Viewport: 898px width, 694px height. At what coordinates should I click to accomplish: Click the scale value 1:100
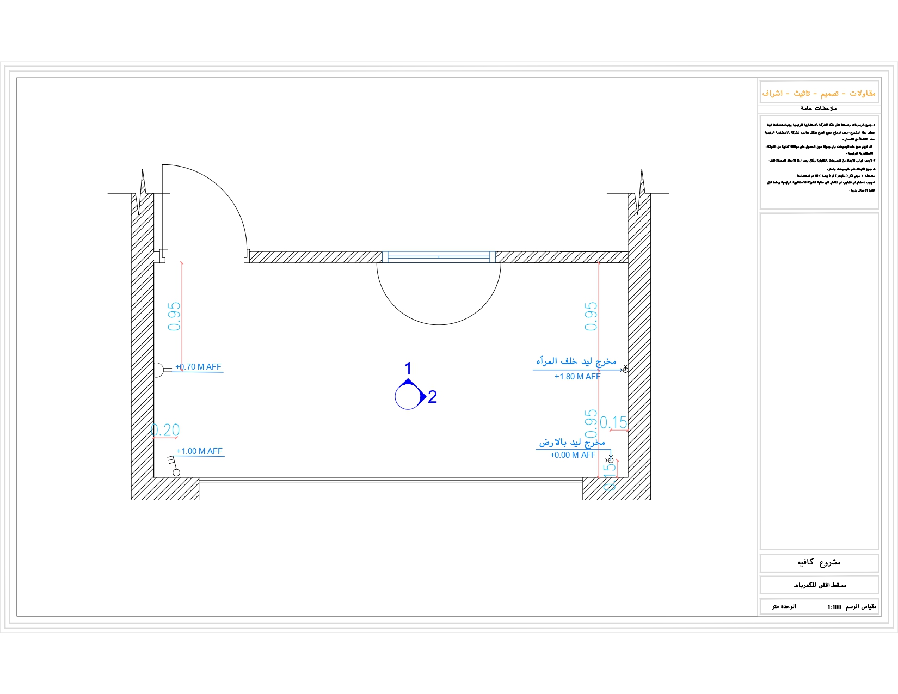point(834,607)
